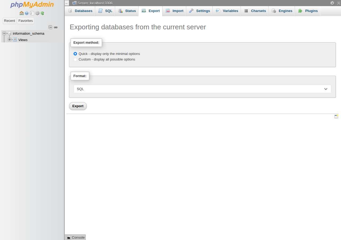Switch to the Settings tab

tap(200, 11)
